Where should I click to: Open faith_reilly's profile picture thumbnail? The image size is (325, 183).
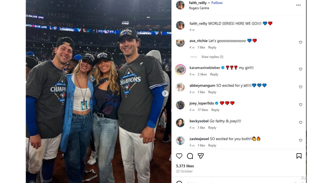tap(180, 5)
